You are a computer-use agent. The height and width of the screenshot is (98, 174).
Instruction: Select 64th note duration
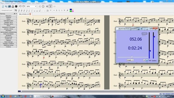[19, 10]
